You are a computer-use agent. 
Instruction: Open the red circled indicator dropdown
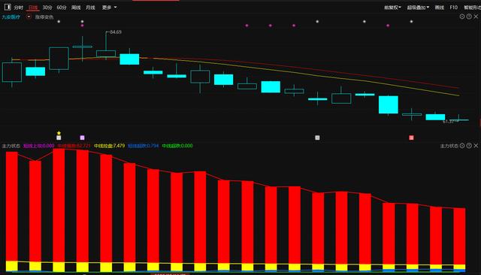point(29,17)
